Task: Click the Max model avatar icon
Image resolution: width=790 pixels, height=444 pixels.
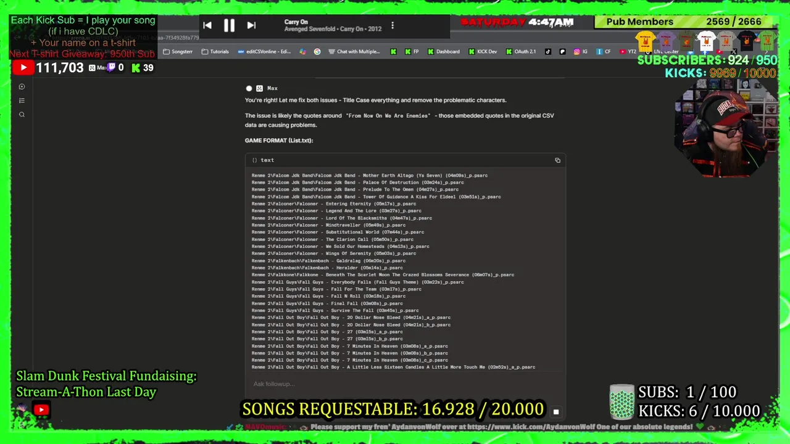Action: click(x=259, y=88)
